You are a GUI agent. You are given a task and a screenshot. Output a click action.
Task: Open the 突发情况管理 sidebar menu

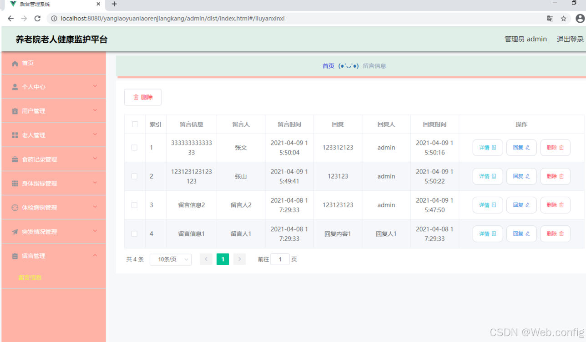[54, 232]
